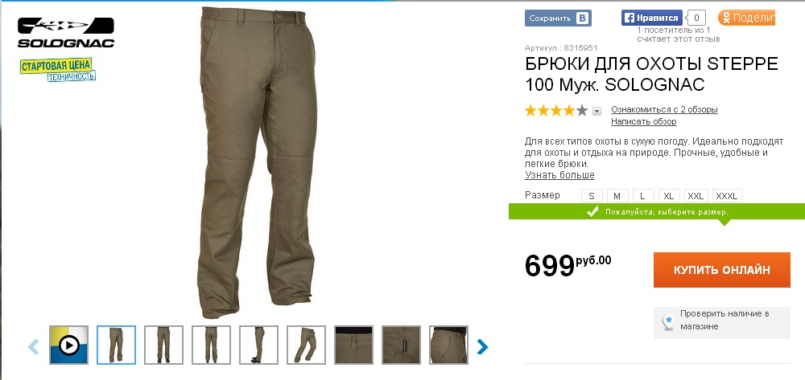This screenshot has width=805, height=380.
Task: Open Ознакомиться с 2 обзоры link
Action: pos(664,109)
